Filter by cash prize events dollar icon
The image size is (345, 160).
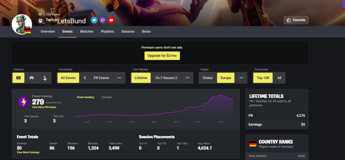(85, 78)
